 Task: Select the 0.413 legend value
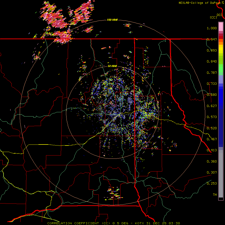coord(212,150)
